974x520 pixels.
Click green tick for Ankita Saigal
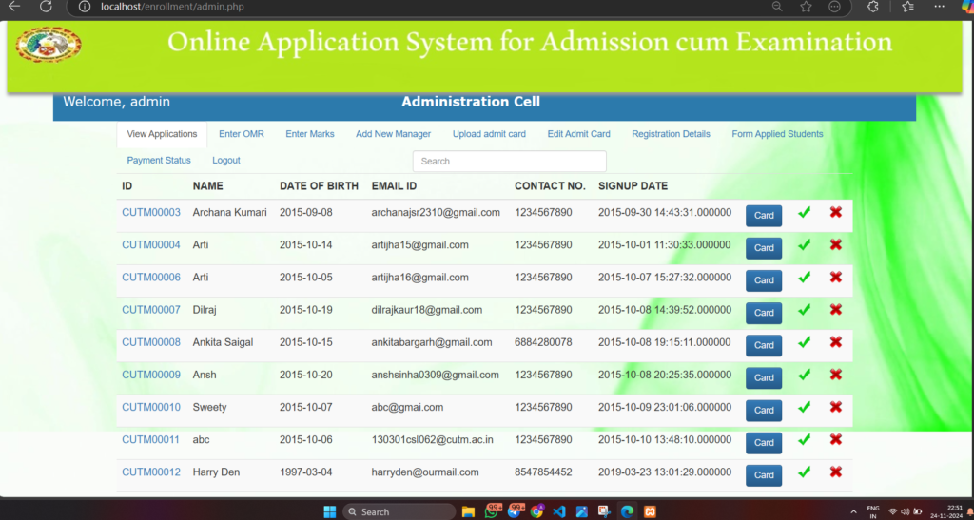[805, 342]
